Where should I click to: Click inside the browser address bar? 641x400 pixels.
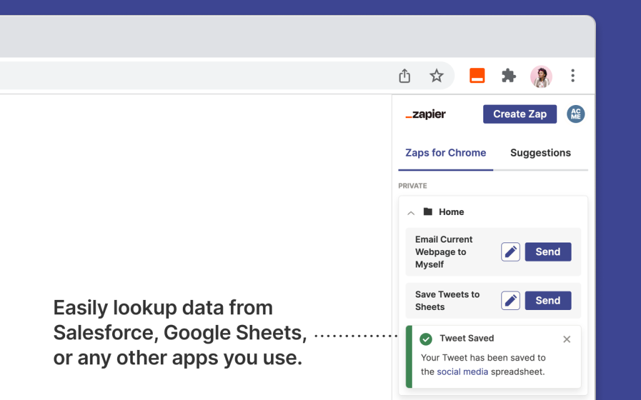tap(188, 76)
